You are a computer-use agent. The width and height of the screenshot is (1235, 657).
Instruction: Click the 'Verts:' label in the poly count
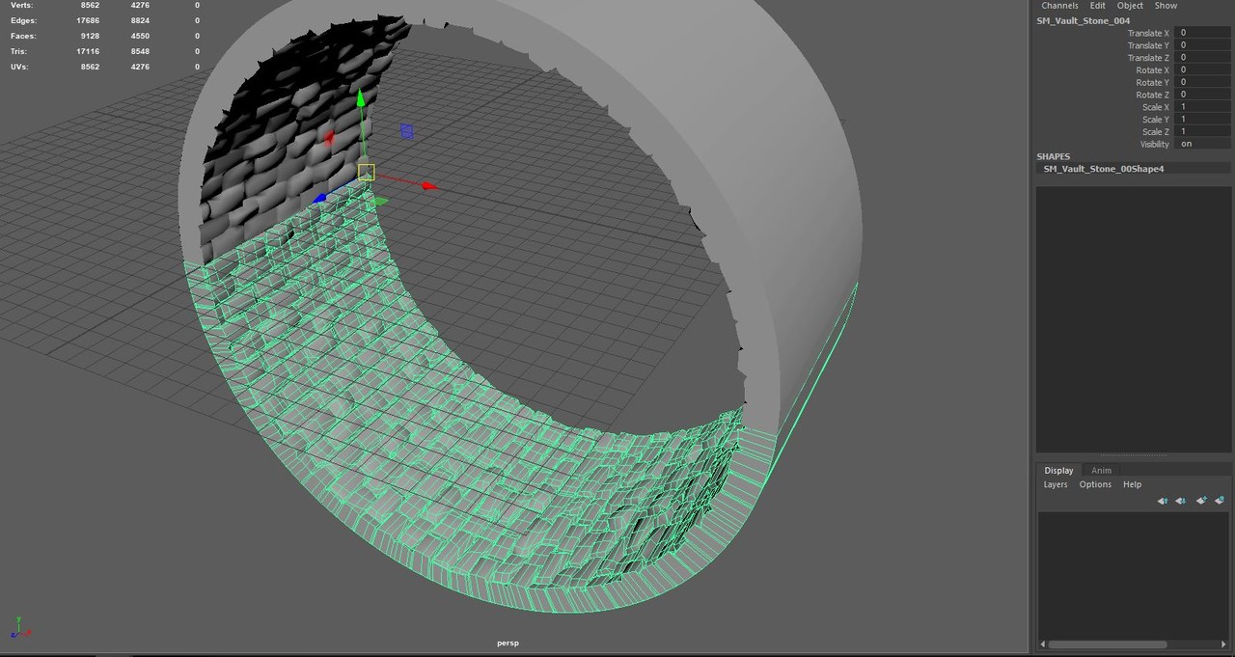click(x=21, y=5)
